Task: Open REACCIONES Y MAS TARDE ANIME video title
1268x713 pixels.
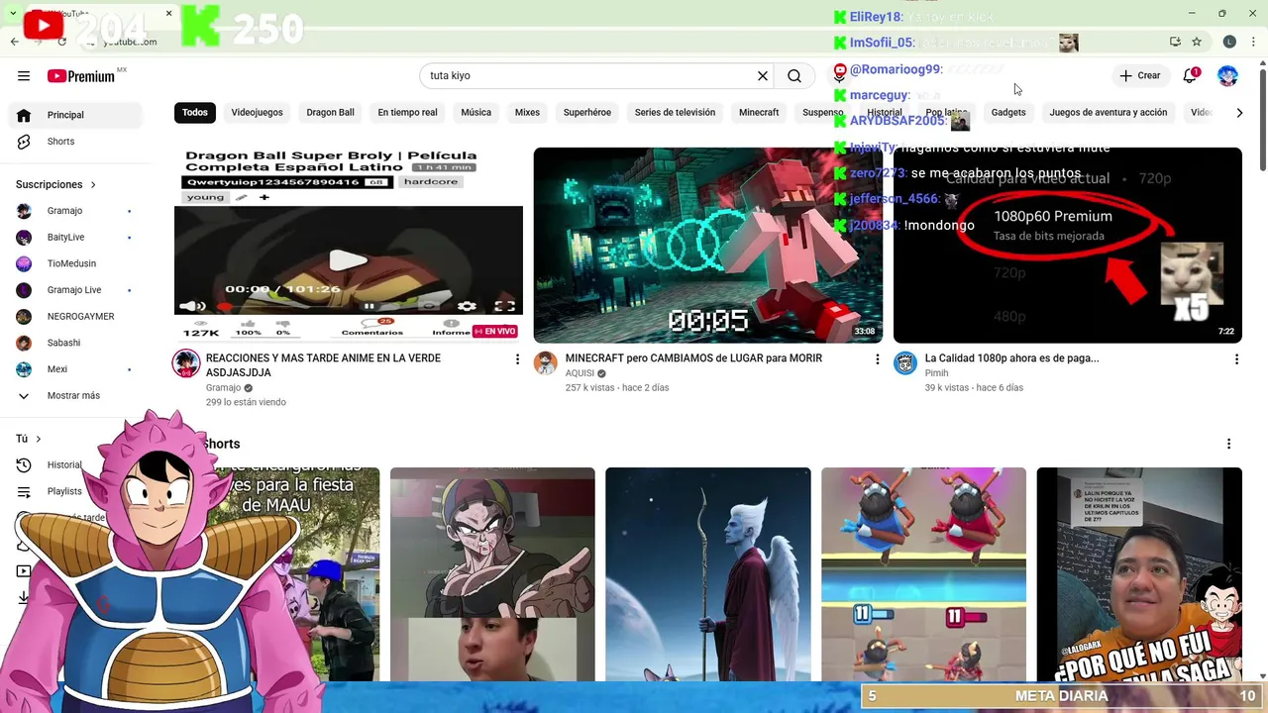Action: pos(323,365)
